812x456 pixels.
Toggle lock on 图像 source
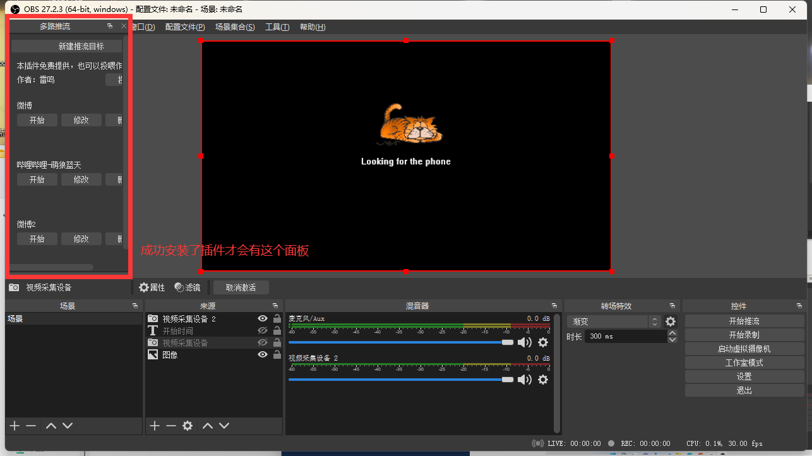tap(277, 355)
